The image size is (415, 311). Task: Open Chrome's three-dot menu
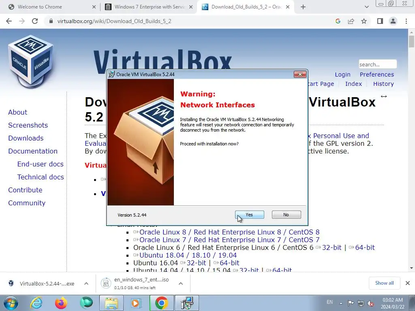point(406,21)
